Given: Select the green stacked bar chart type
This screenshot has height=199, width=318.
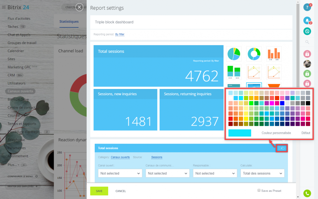Looking at the screenshot, I should tap(234, 72).
